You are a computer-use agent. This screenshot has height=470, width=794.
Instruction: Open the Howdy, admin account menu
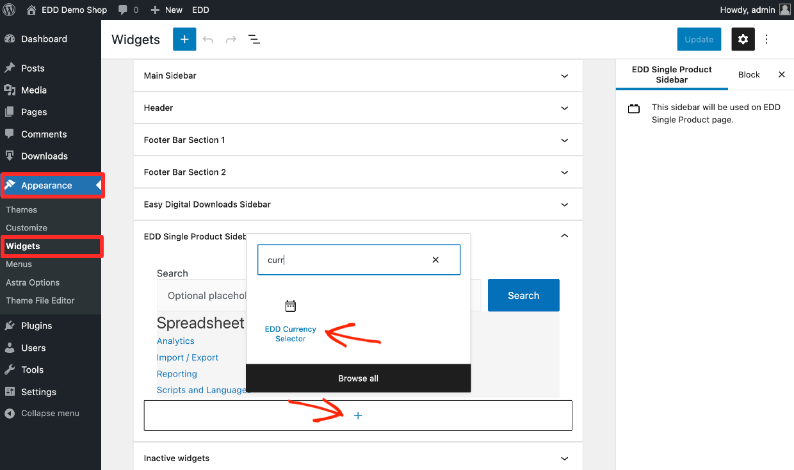(756, 10)
